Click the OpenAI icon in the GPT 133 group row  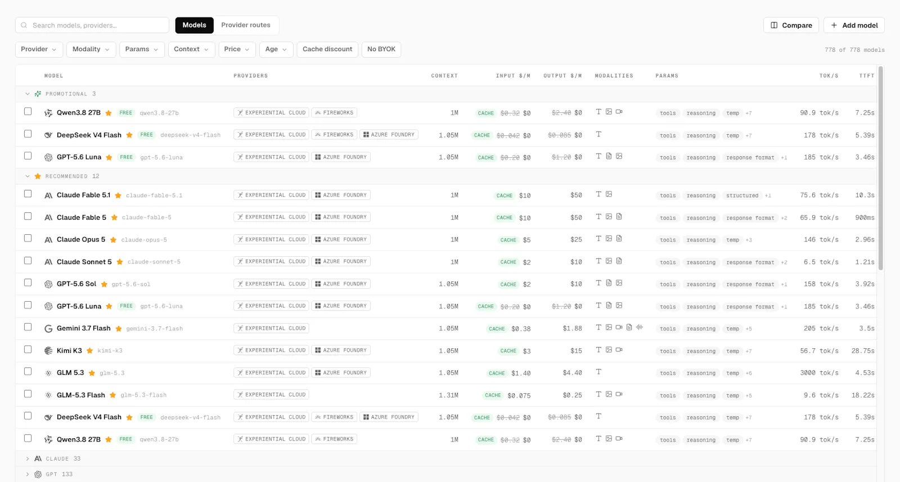click(x=38, y=475)
